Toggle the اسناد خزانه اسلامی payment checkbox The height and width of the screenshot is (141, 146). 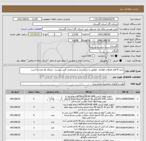(92, 61)
